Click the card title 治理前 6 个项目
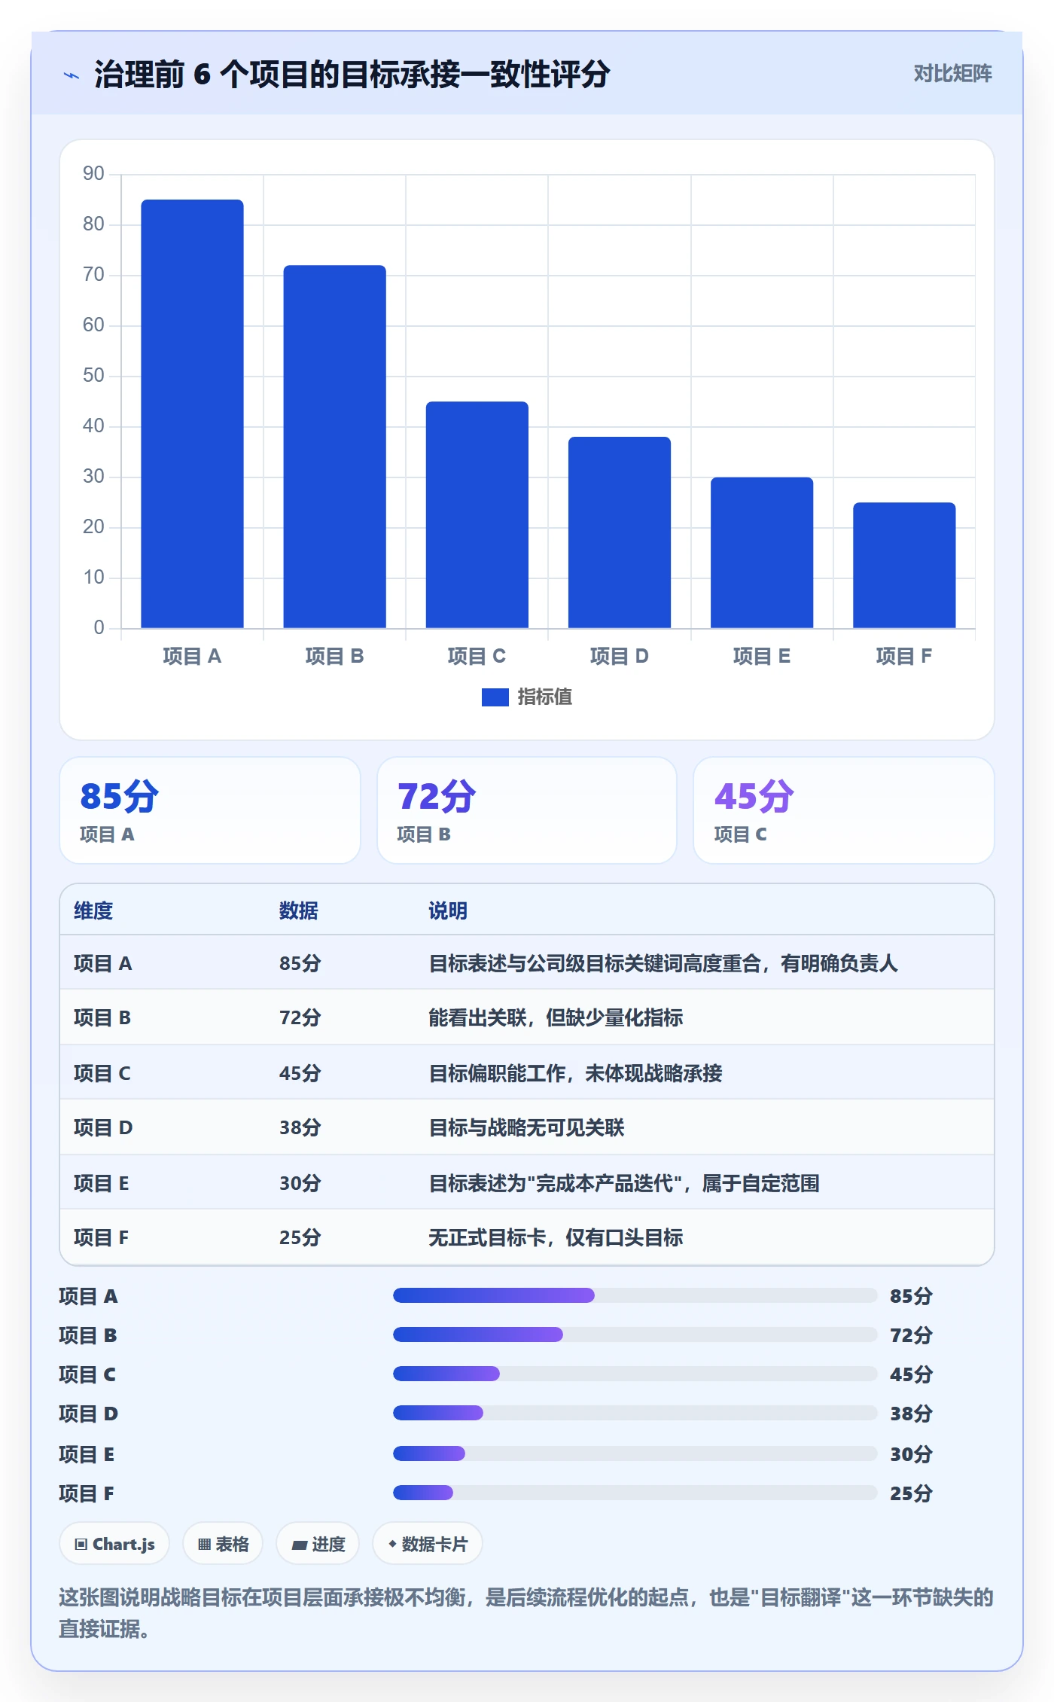Screen dimensions: 1054x1702 (352, 75)
